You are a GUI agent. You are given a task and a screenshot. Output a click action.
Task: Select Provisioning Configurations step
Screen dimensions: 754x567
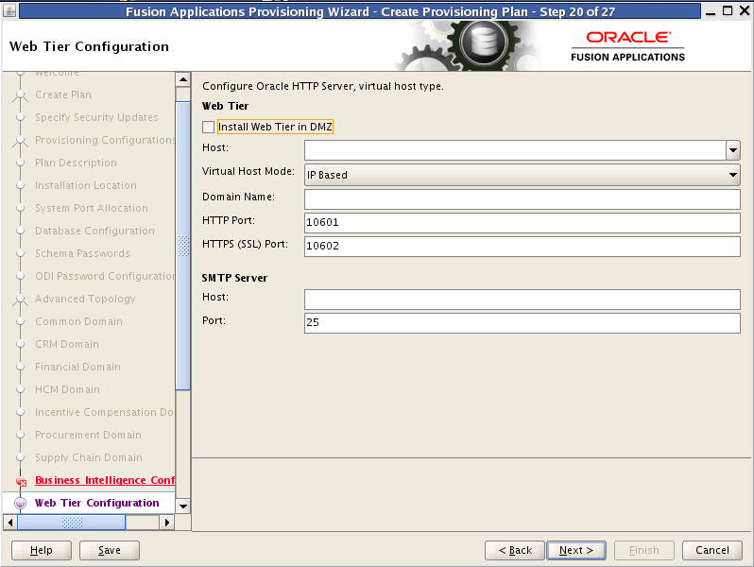(105, 140)
